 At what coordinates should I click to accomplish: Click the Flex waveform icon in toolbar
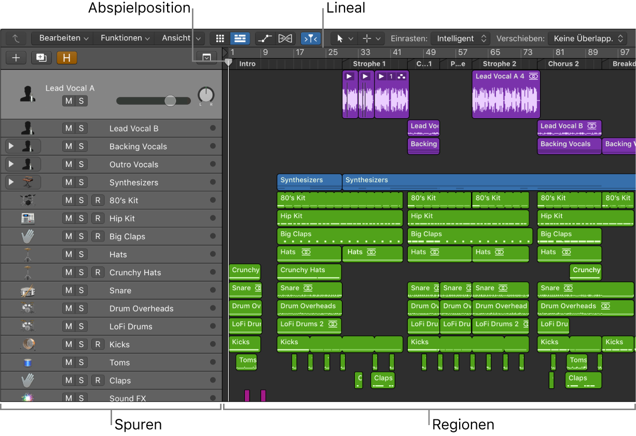point(285,38)
